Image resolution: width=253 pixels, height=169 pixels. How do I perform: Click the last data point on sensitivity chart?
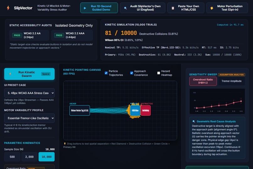[x=241, y=101]
